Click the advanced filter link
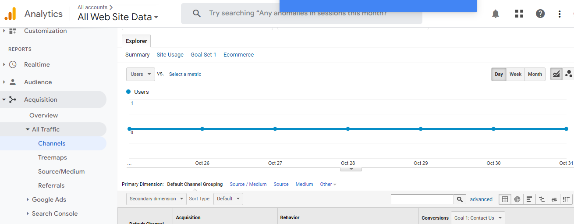The image size is (574, 224). click(481, 199)
